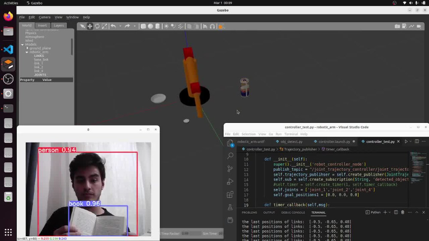
Task: Expand the ground_plane tree node
Action: [x=27, y=48]
